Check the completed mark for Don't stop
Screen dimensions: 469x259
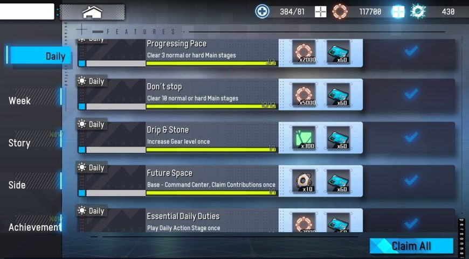411,94
